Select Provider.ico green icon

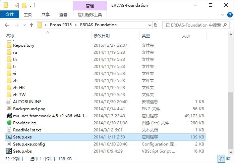[x=9, y=123]
